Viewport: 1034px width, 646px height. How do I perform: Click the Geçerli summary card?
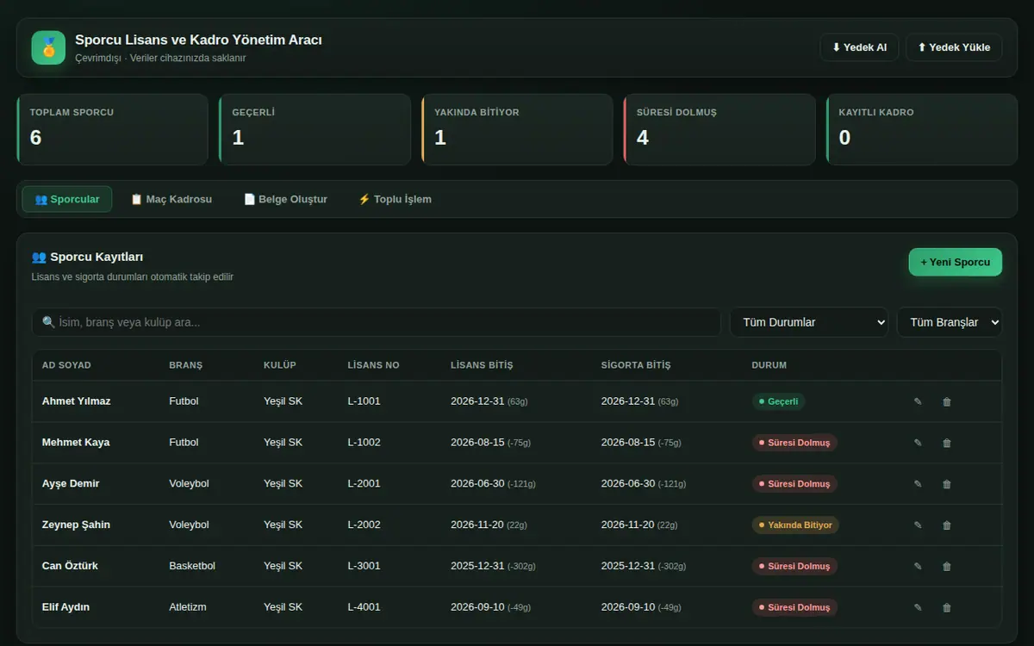315,129
